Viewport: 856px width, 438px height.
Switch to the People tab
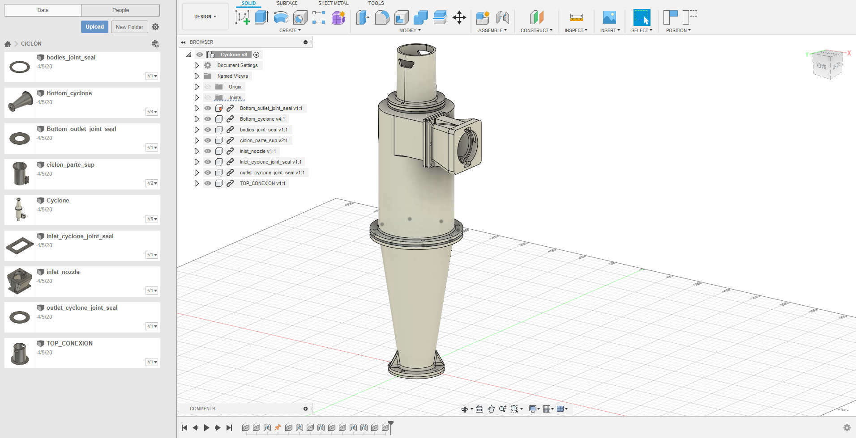[x=120, y=10]
